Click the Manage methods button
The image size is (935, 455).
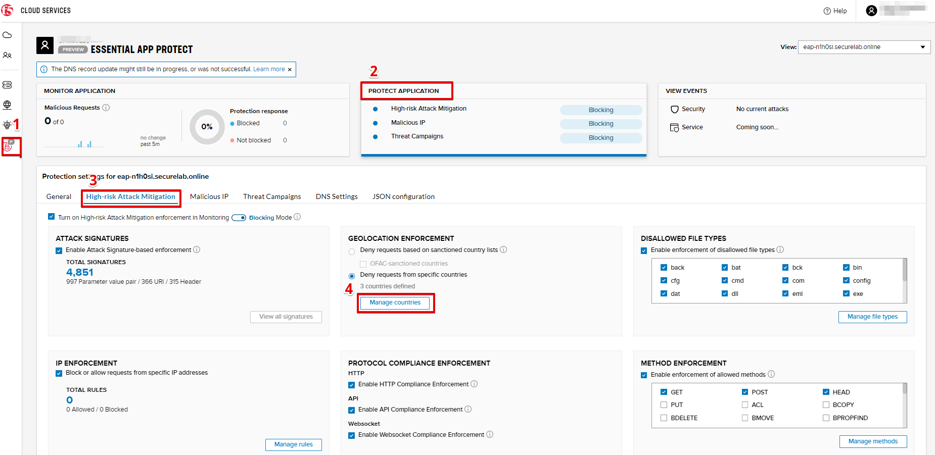click(x=873, y=441)
